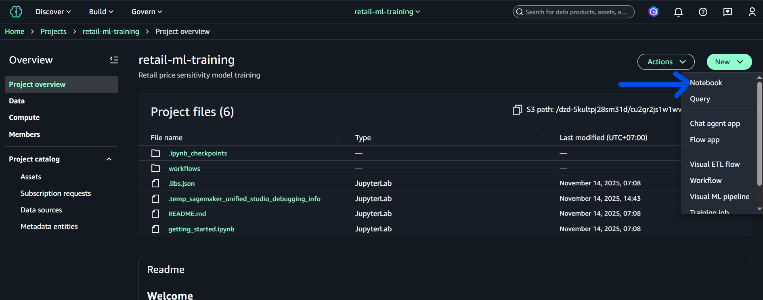Open the .ipynb_checkpoints folder link

click(x=198, y=153)
